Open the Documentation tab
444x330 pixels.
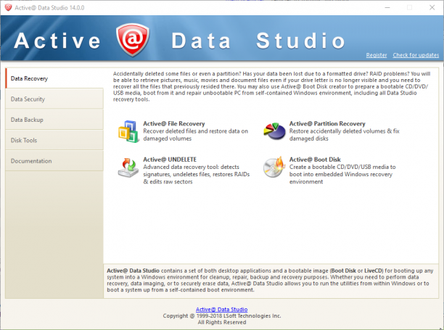[x=54, y=161]
